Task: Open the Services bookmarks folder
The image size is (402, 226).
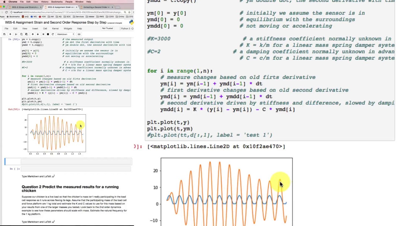Action: (78, 17)
